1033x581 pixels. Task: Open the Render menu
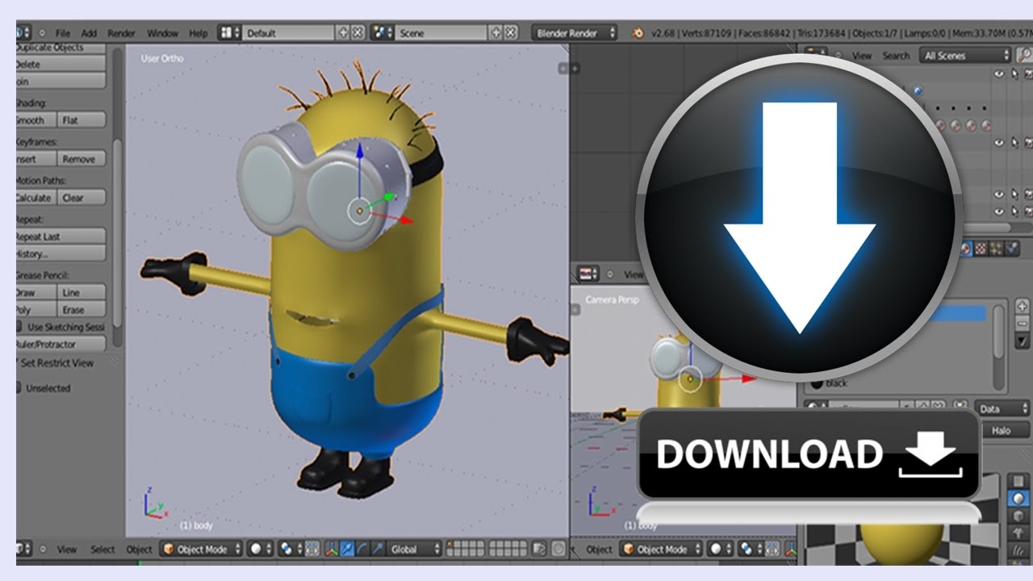click(122, 33)
